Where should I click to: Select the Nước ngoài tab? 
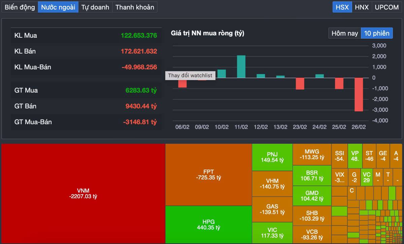pyautogui.click(x=58, y=7)
